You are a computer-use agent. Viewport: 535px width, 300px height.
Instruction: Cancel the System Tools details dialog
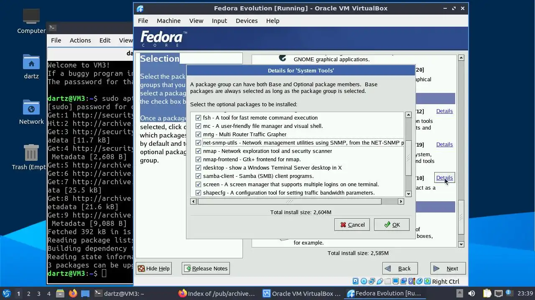click(352, 225)
